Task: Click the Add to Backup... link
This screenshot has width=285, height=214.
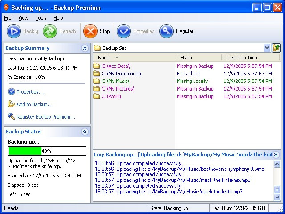Action: pyautogui.click(x=35, y=104)
